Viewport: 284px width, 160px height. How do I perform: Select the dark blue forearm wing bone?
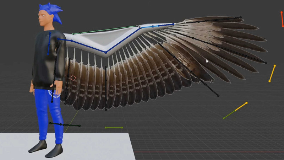(123, 40)
